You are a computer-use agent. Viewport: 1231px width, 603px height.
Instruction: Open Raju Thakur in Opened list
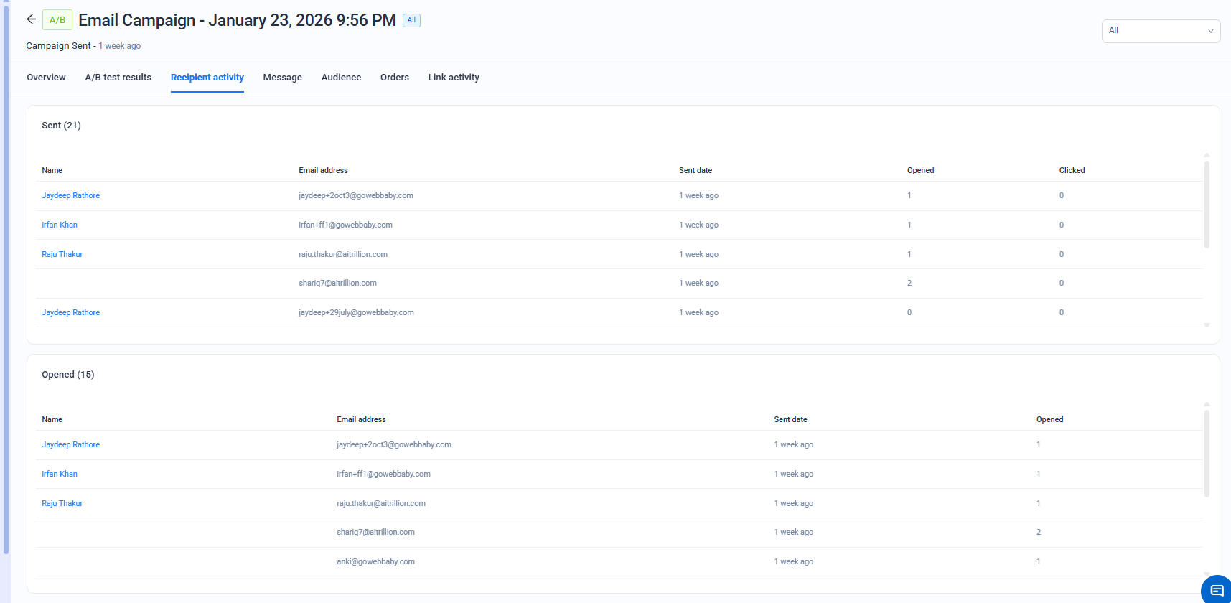click(62, 503)
